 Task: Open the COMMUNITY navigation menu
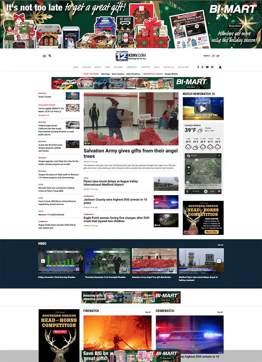[132, 67]
